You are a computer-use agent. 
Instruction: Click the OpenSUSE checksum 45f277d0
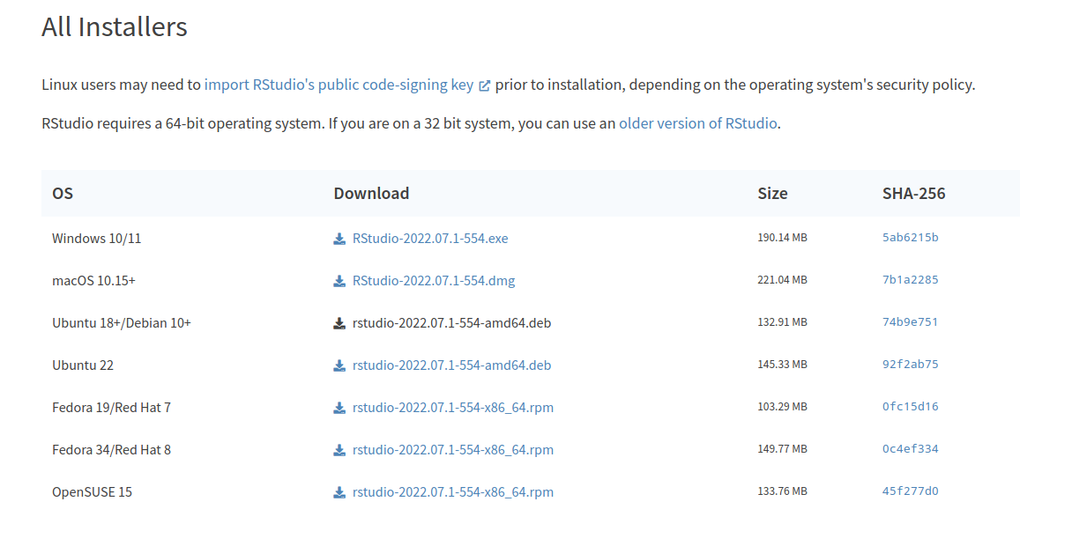click(x=910, y=491)
